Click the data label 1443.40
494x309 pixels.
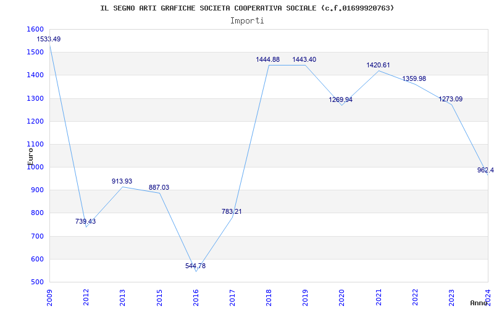tap(304, 59)
